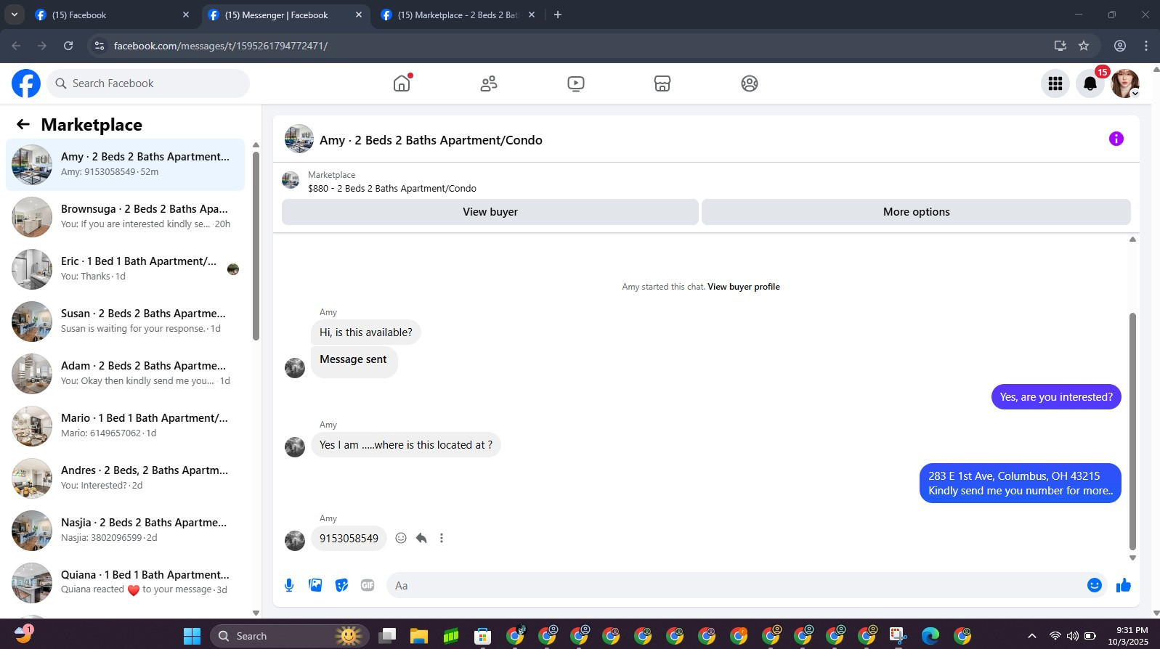Close the Messenger browser tab
The width and height of the screenshot is (1160, 649).
click(x=359, y=15)
